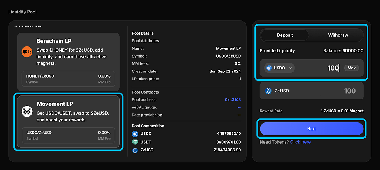Image resolution: width=380 pixels, height=170 pixels.
Task: Click the USDT amount 36009761.00
Action: [x=229, y=142]
